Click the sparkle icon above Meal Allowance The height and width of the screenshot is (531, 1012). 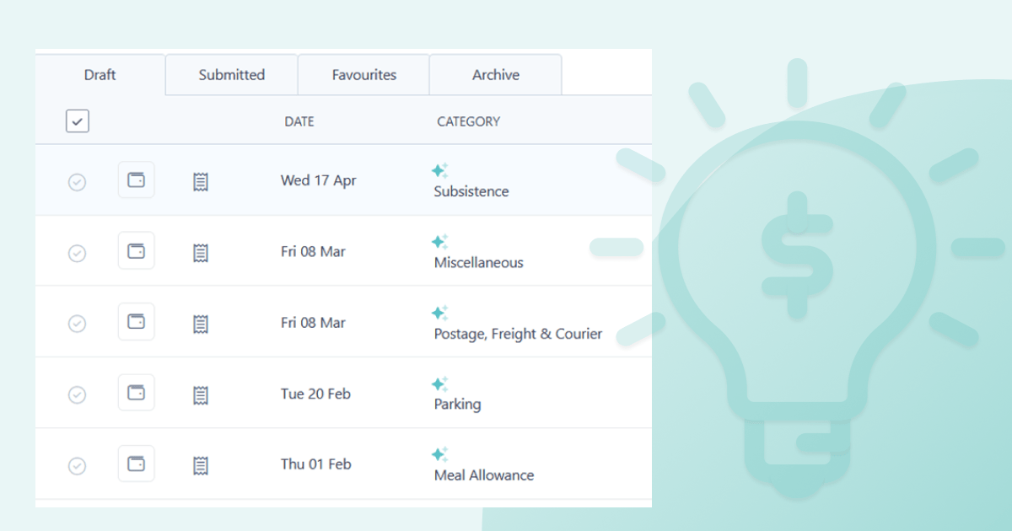point(439,453)
